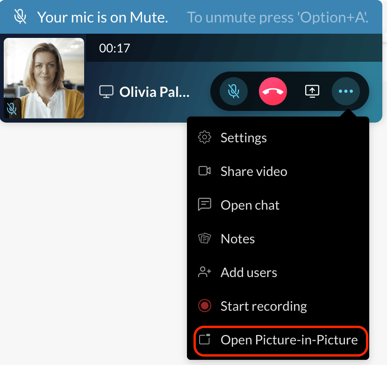
Task: Start screen sharing with the monitor icon
Action: coord(312,91)
